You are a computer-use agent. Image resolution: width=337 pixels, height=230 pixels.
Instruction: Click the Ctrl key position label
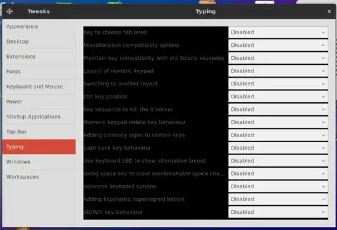[105, 97]
